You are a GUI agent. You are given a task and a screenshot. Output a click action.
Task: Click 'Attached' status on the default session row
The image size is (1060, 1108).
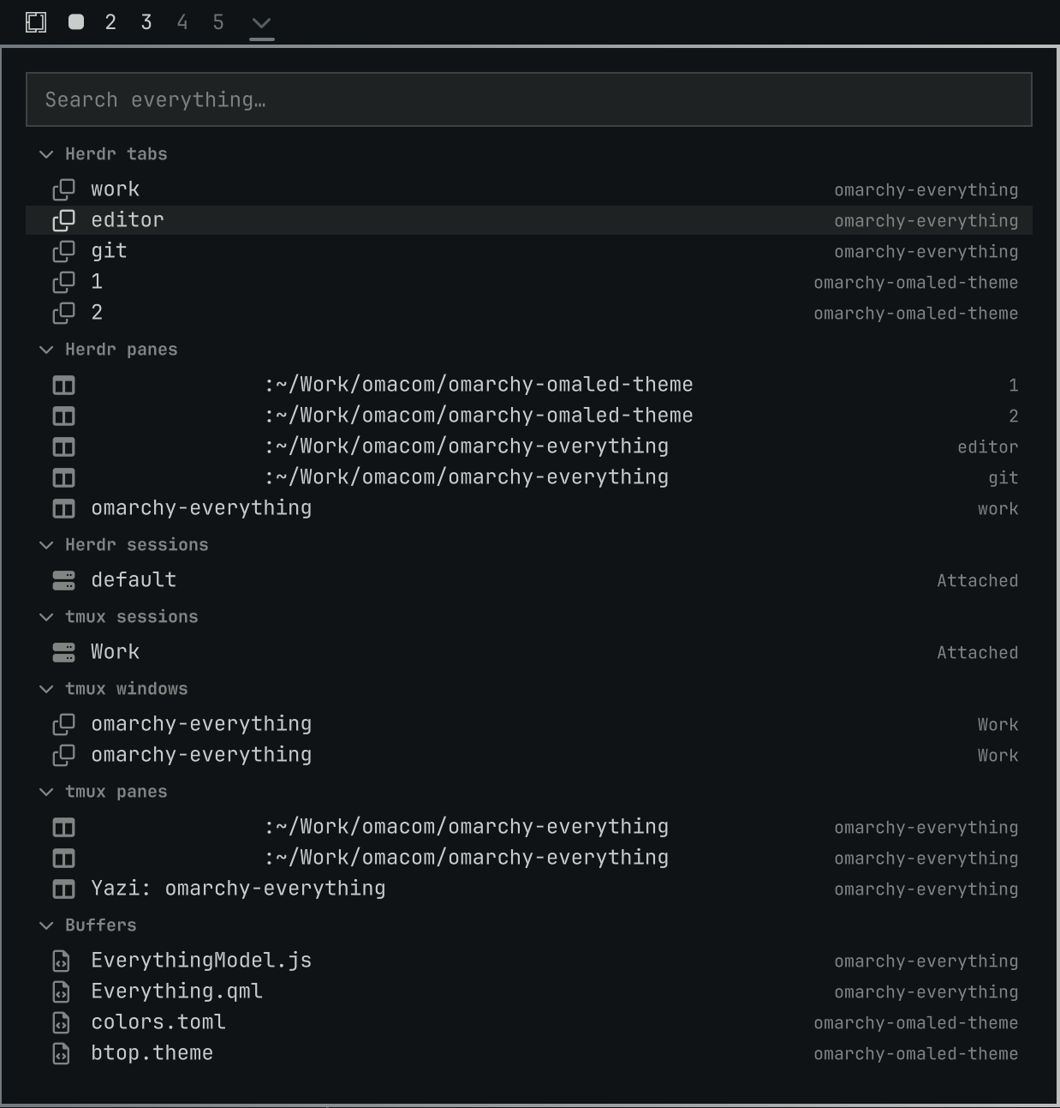[978, 581]
